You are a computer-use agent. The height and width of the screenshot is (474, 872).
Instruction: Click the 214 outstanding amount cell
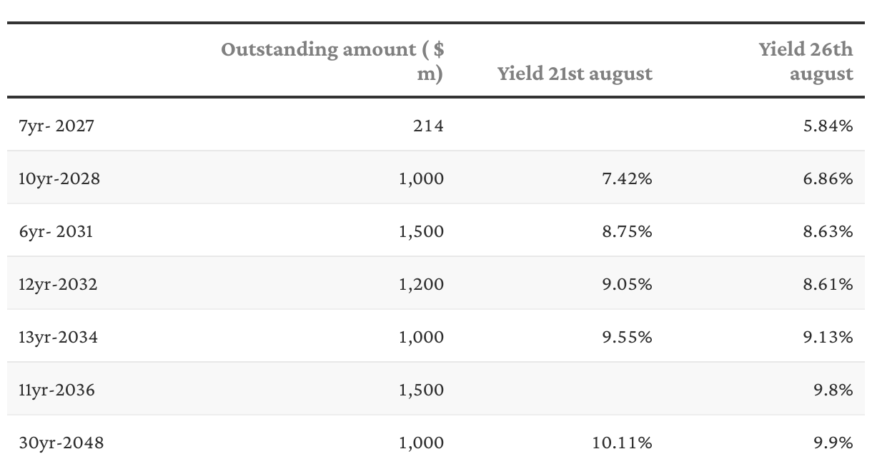click(428, 126)
